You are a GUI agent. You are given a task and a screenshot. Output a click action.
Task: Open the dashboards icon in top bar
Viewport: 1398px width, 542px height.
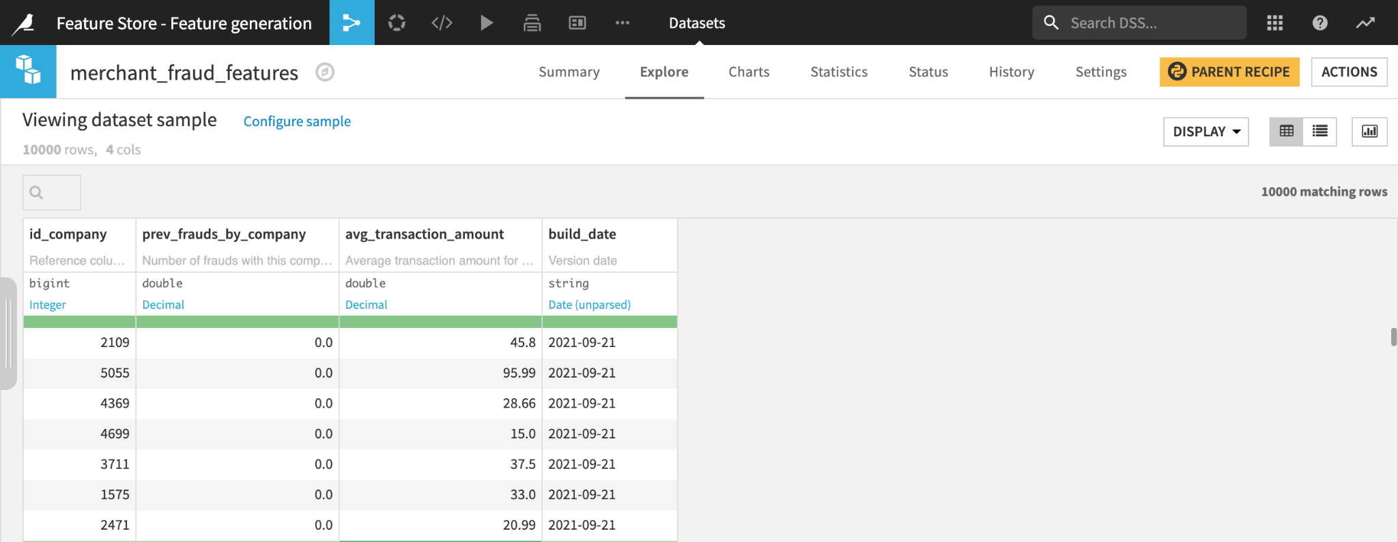click(x=577, y=22)
